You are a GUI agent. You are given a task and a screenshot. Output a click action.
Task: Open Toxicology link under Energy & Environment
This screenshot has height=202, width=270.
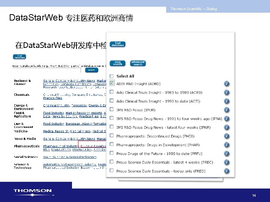click(79, 105)
